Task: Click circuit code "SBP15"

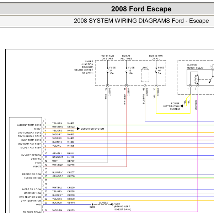Action: [71, 165]
